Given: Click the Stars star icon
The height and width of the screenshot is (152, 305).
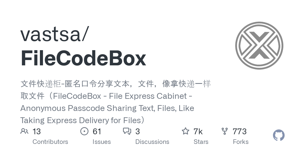Looking at the screenshot, I should pyautogui.click(x=186, y=131).
